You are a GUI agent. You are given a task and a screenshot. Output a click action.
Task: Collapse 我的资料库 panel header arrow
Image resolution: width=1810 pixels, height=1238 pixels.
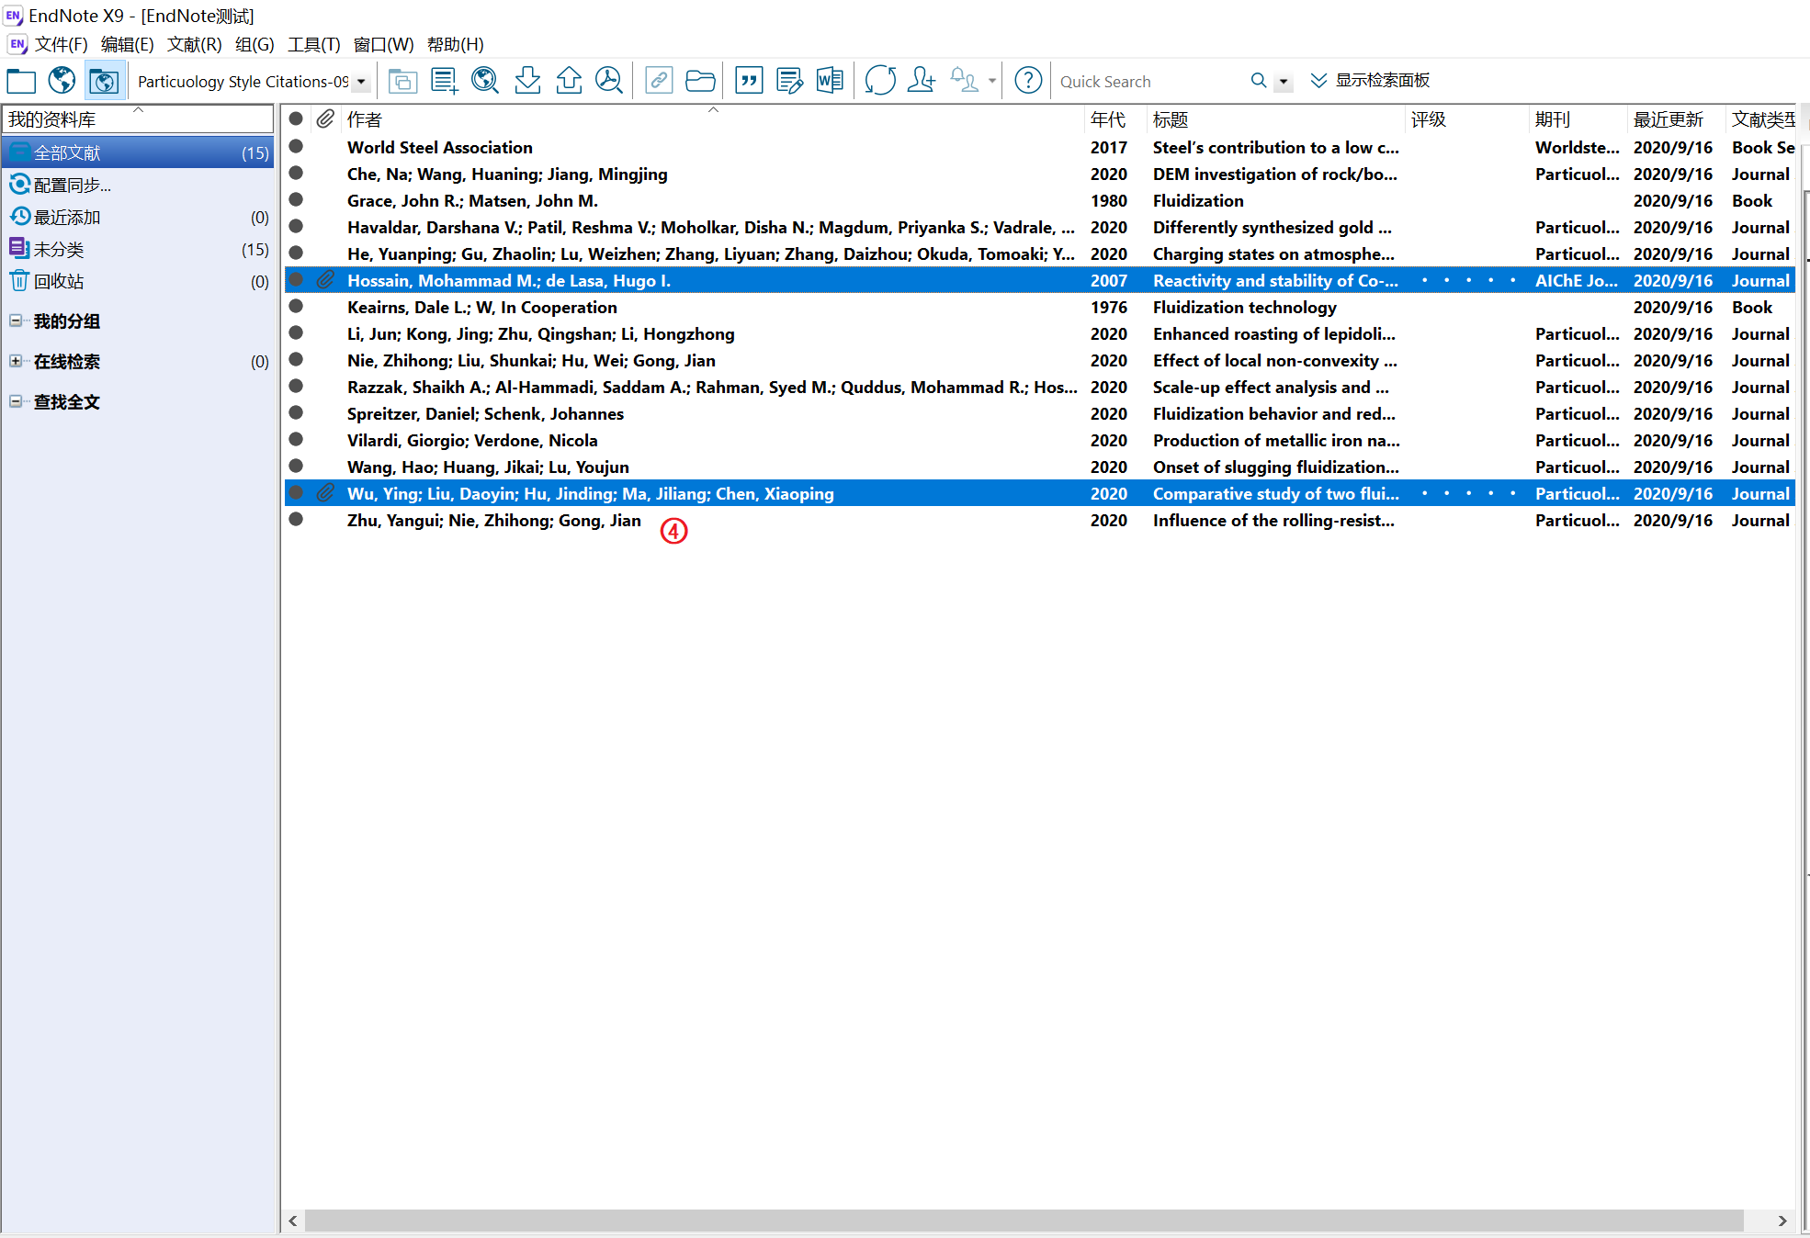click(x=139, y=110)
